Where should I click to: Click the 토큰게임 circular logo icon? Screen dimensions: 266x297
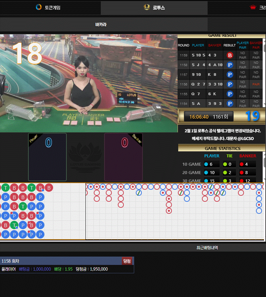[x=39, y=7]
